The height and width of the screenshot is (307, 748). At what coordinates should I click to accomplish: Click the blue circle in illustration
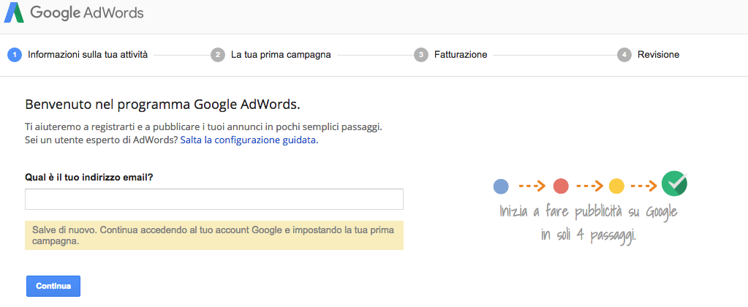pyautogui.click(x=501, y=186)
